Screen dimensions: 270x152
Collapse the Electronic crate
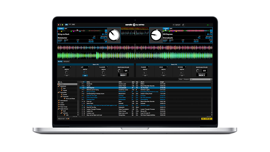pyautogui.click(x=59, y=86)
